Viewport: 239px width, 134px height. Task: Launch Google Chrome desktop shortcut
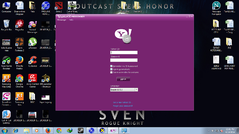click(x=19, y=81)
